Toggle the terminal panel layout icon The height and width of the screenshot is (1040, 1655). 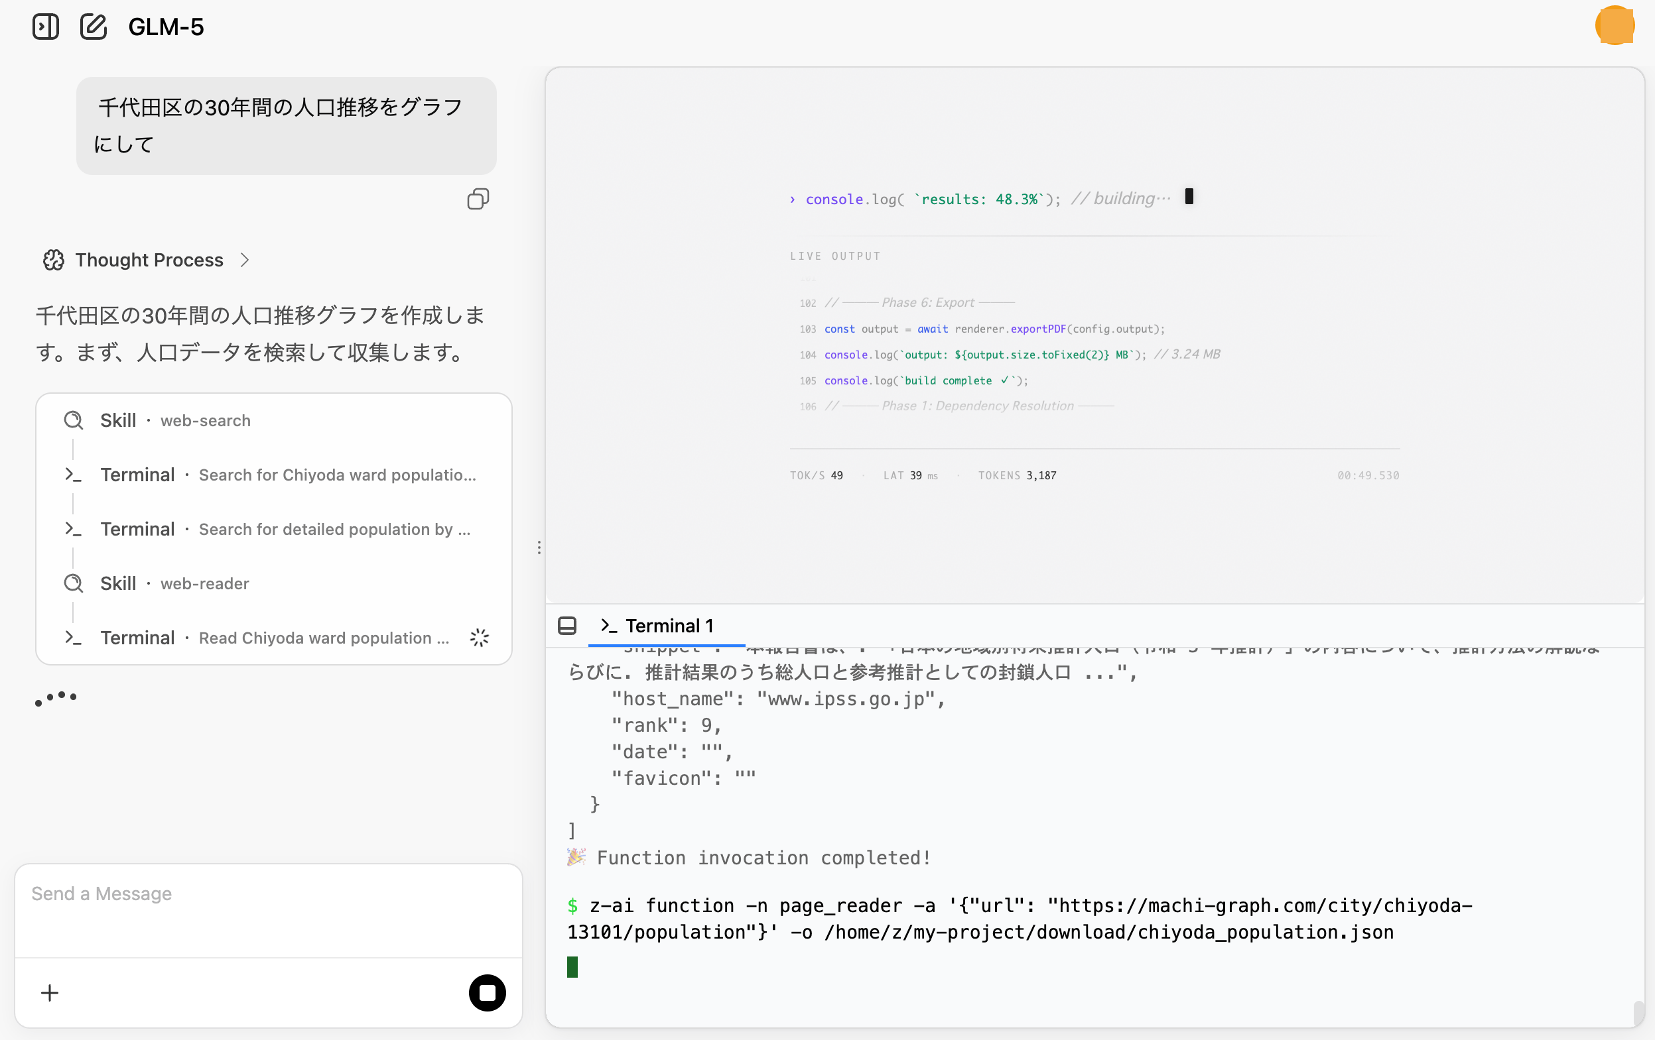point(567,626)
